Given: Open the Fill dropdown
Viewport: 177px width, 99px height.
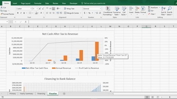Looking at the screenshot, I should [x=151, y=11].
